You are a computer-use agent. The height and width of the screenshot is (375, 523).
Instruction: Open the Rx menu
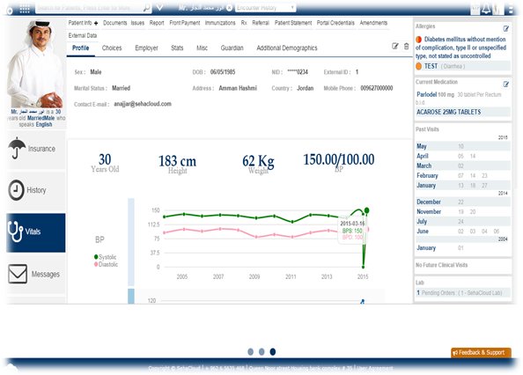click(244, 23)
